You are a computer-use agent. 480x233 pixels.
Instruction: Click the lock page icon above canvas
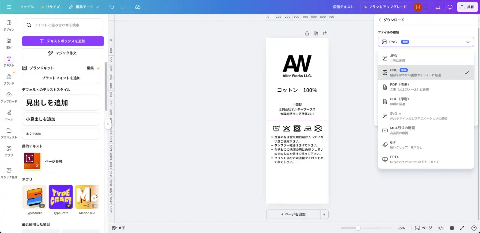307,33
